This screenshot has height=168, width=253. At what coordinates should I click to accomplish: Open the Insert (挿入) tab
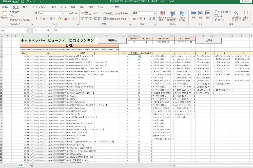[x=25, y=7]
